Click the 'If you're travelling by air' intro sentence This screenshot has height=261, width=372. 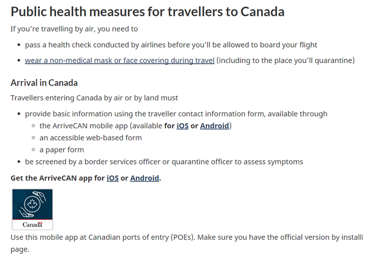pyautogui.click(x=74, y=29)
